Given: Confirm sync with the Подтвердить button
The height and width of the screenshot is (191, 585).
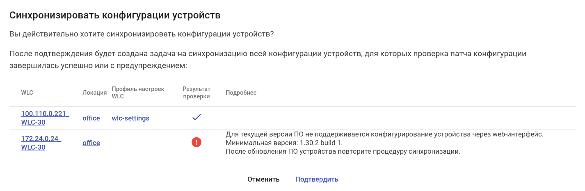Looking at the screenshot, I should click(x=317, y=179).
